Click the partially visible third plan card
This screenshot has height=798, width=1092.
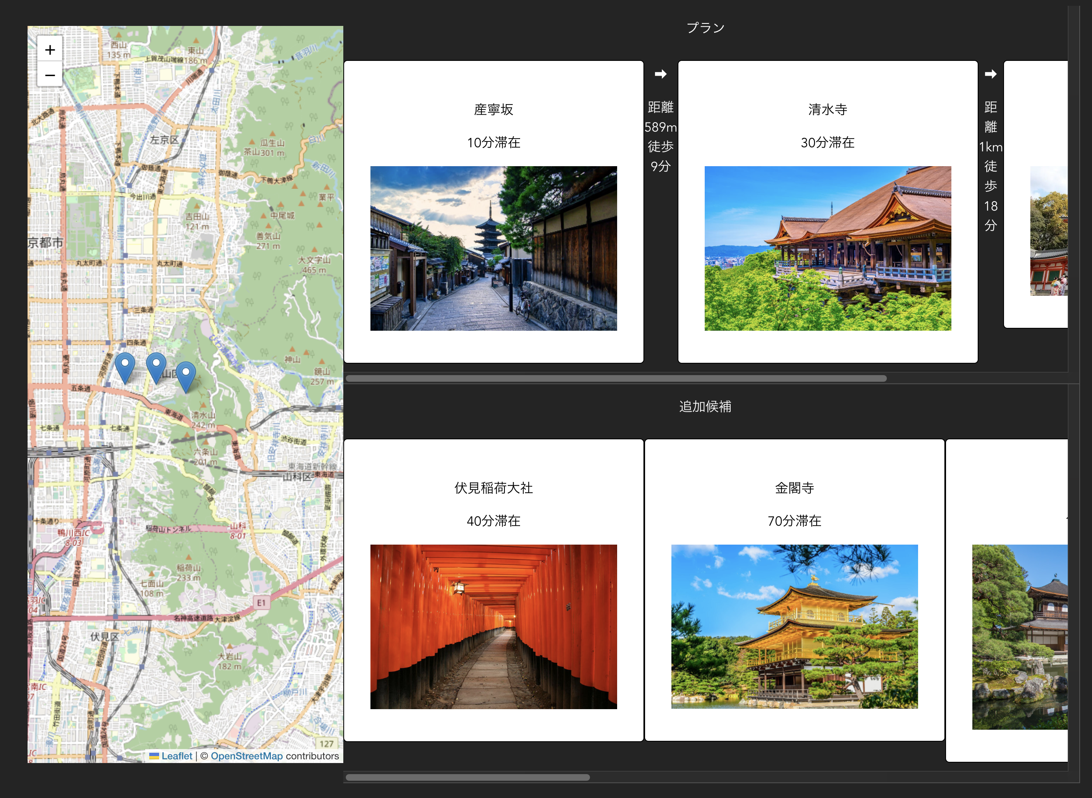click(1036, 193)
